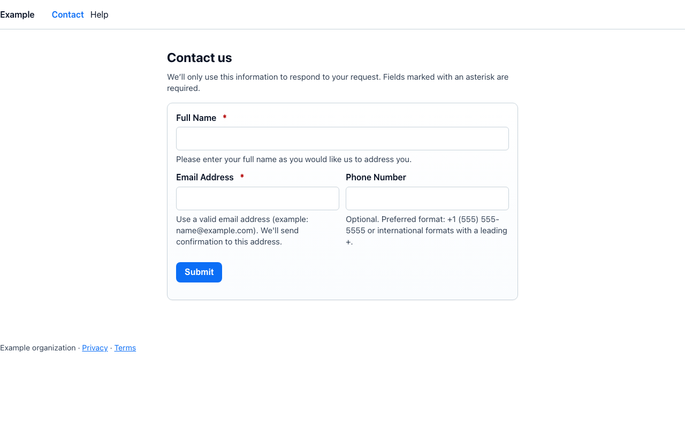685x428 pixels.
Task: Select the Contact us heading
Action: 199,58
